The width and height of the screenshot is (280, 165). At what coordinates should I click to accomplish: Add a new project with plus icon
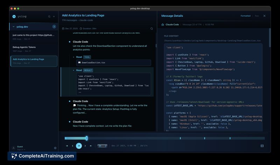(x=54, y=16)
